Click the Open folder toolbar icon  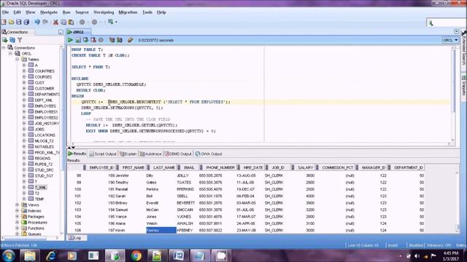pyautogui.click(x=12, y=22)
